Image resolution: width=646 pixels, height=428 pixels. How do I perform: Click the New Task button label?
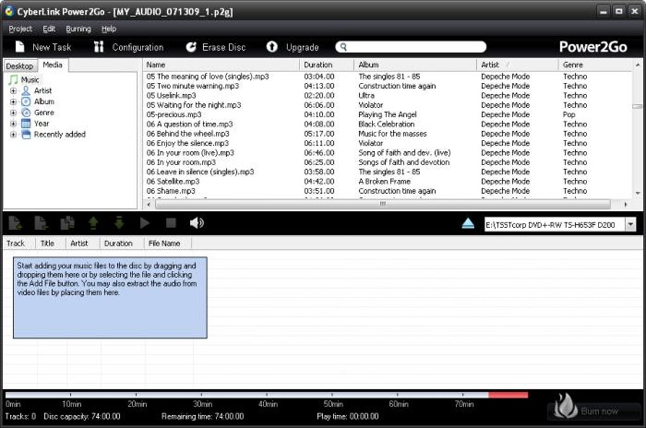pos(52,47)
